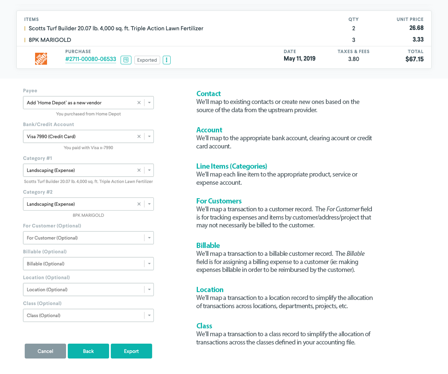
Task: Expand the Bank/Credit Account dropdown arrow
Action: coord(149,137)
